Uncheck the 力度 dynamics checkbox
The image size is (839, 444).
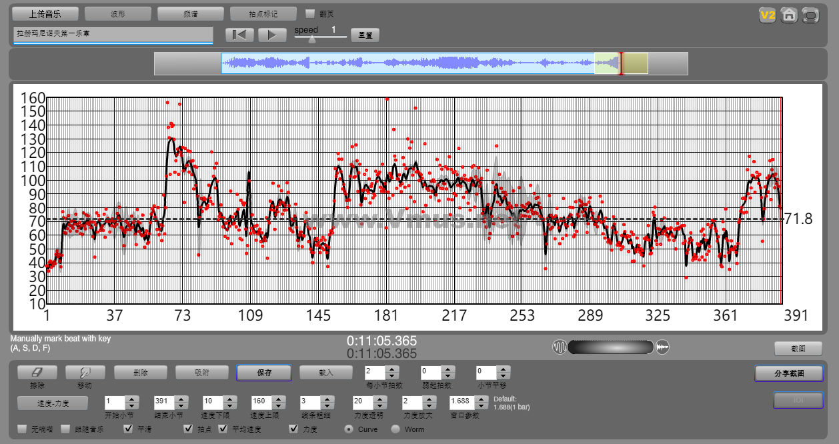click(x=293, y=429)
